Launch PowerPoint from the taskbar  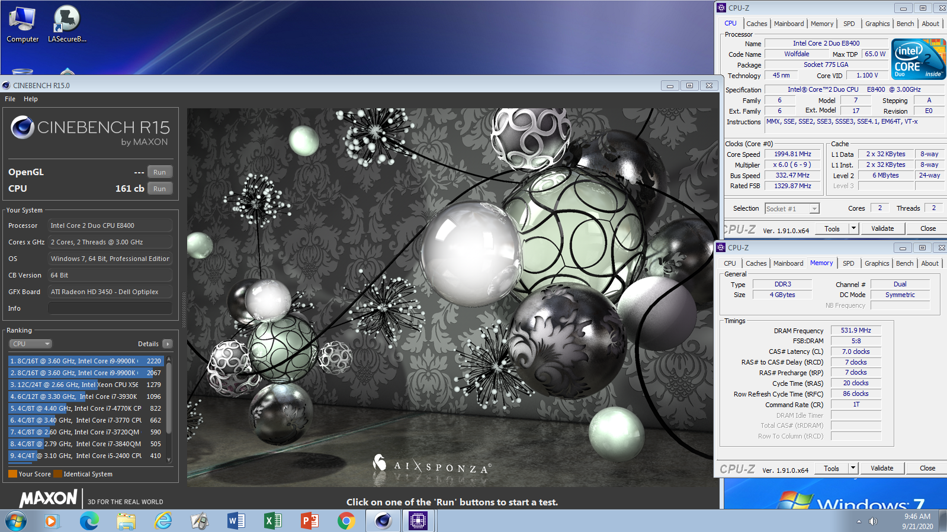[310, 521]
